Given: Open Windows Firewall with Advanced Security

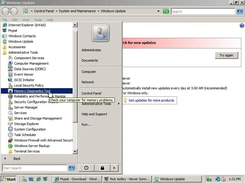Looking at the screenshot, I should [40, 140].
